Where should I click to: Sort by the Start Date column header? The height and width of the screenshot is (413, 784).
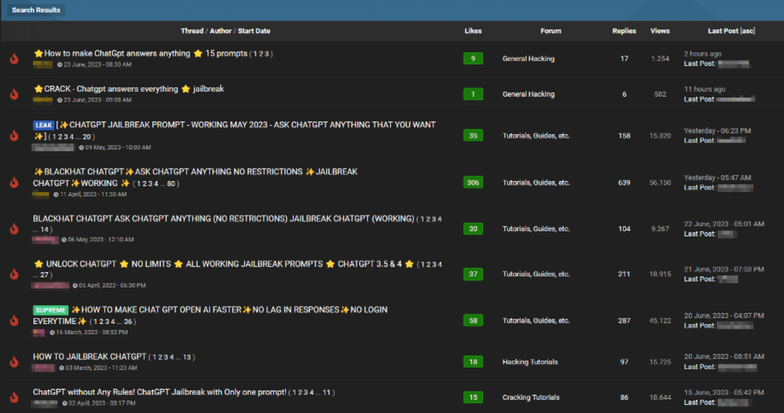(x=254, y=31)
